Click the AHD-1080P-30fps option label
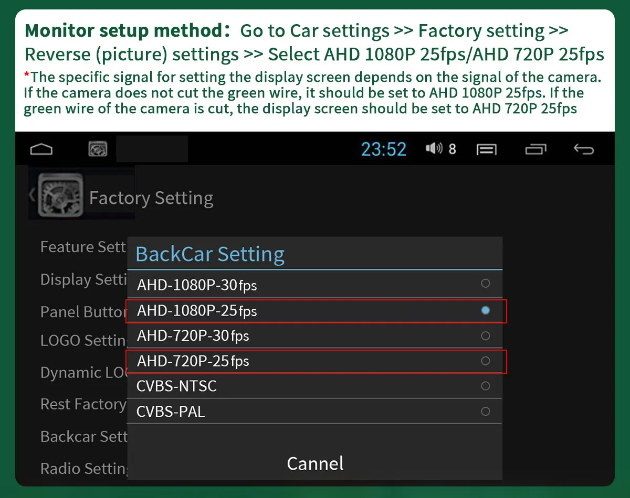Screen dimensions: 630x498 click(197, 285)
